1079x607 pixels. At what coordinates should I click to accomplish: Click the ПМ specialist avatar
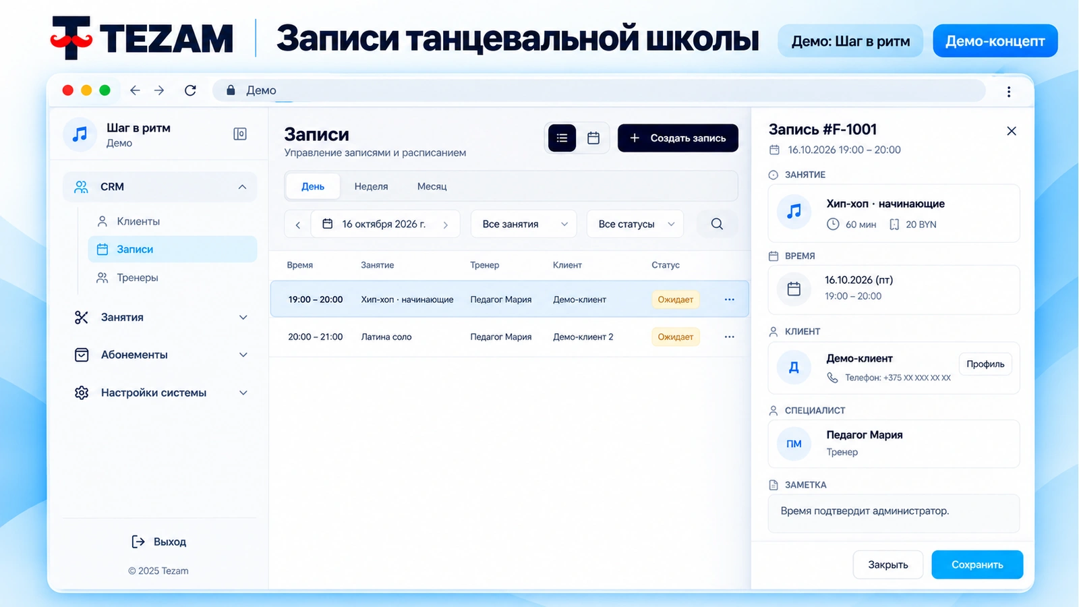[x=794, y=444]
